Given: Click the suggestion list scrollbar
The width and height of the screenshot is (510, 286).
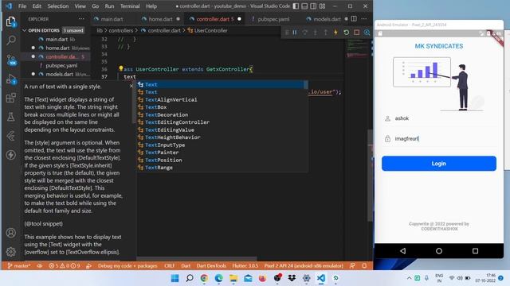Looking at the screenshot, I should click(306, 85).
